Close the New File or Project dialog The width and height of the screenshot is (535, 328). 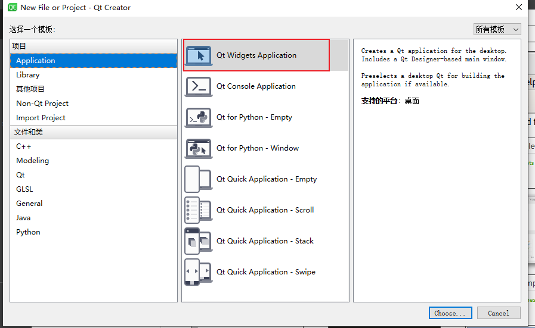pyautogui.click(x=519, y=7)
